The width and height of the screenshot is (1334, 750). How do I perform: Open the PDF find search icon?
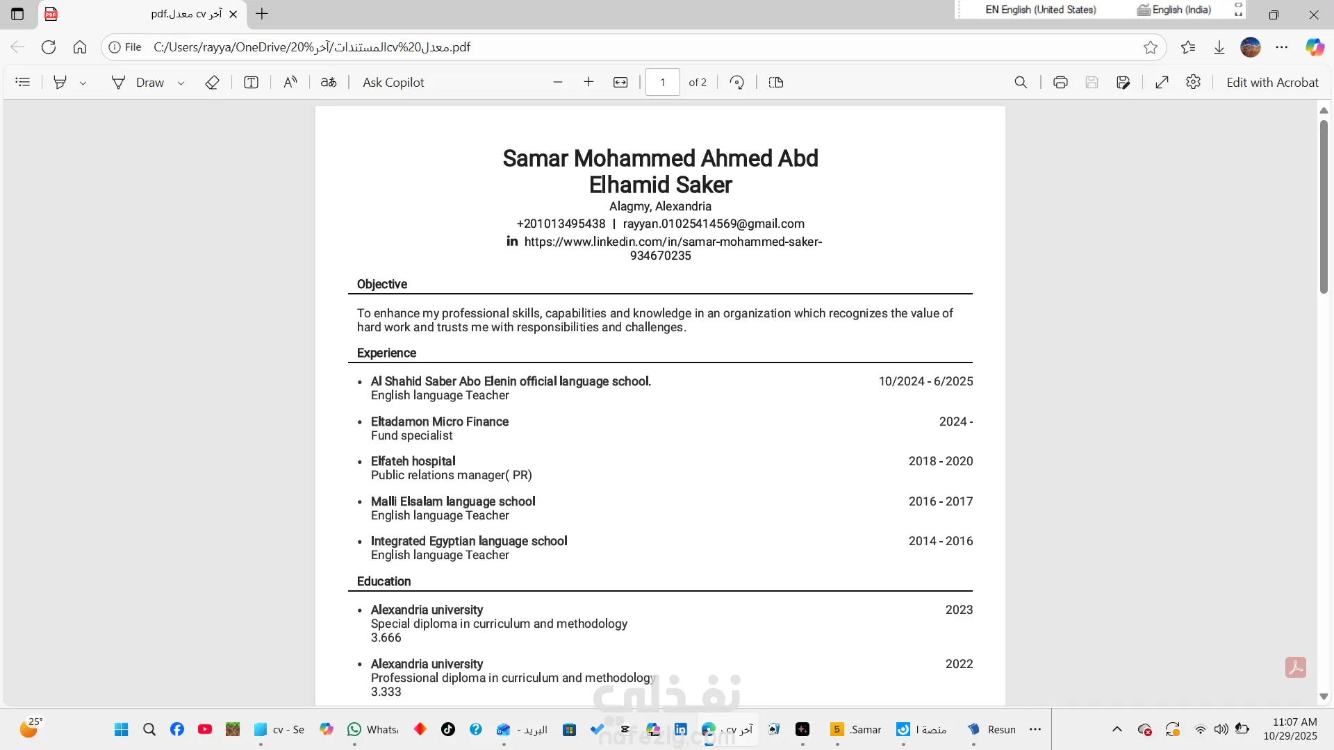1021,82
